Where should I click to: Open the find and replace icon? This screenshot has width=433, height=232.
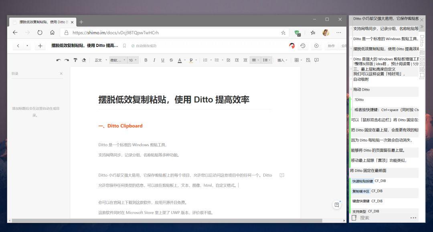(308, 59)
